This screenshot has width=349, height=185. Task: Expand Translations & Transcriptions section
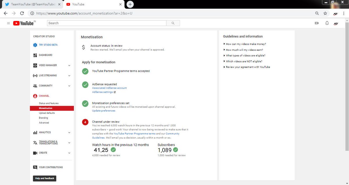tap(69, 143)
